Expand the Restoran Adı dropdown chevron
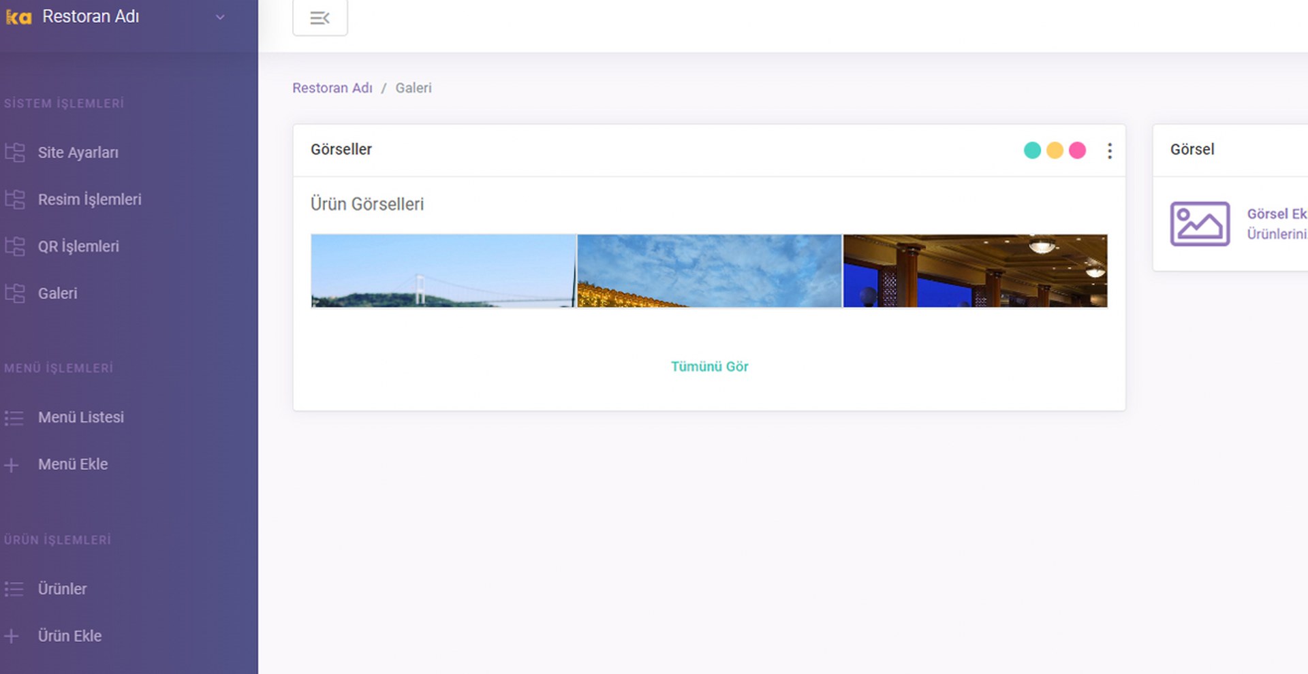1308x674 pixels. click(220, 17)
